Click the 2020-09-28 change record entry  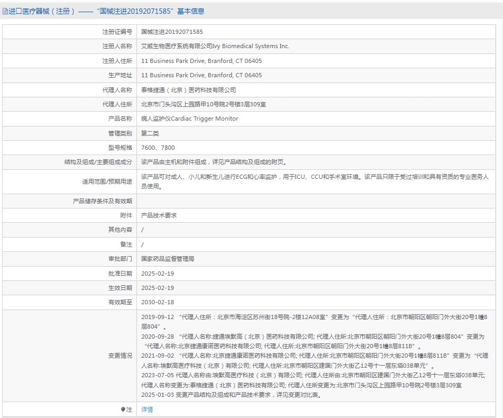[313, 341]
